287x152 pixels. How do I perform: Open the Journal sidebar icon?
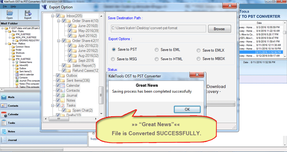4,140
